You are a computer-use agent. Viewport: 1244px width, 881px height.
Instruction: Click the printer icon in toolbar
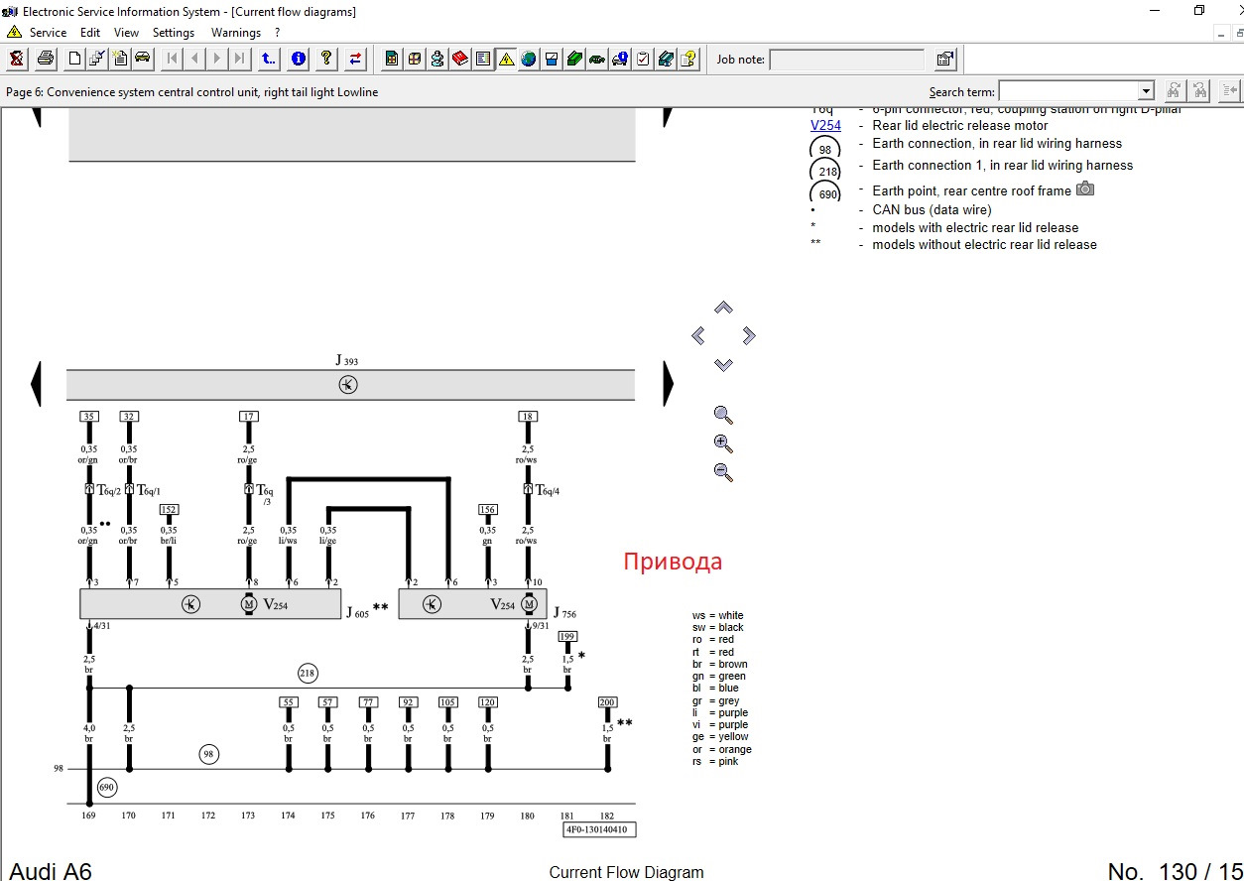point(46,59)
